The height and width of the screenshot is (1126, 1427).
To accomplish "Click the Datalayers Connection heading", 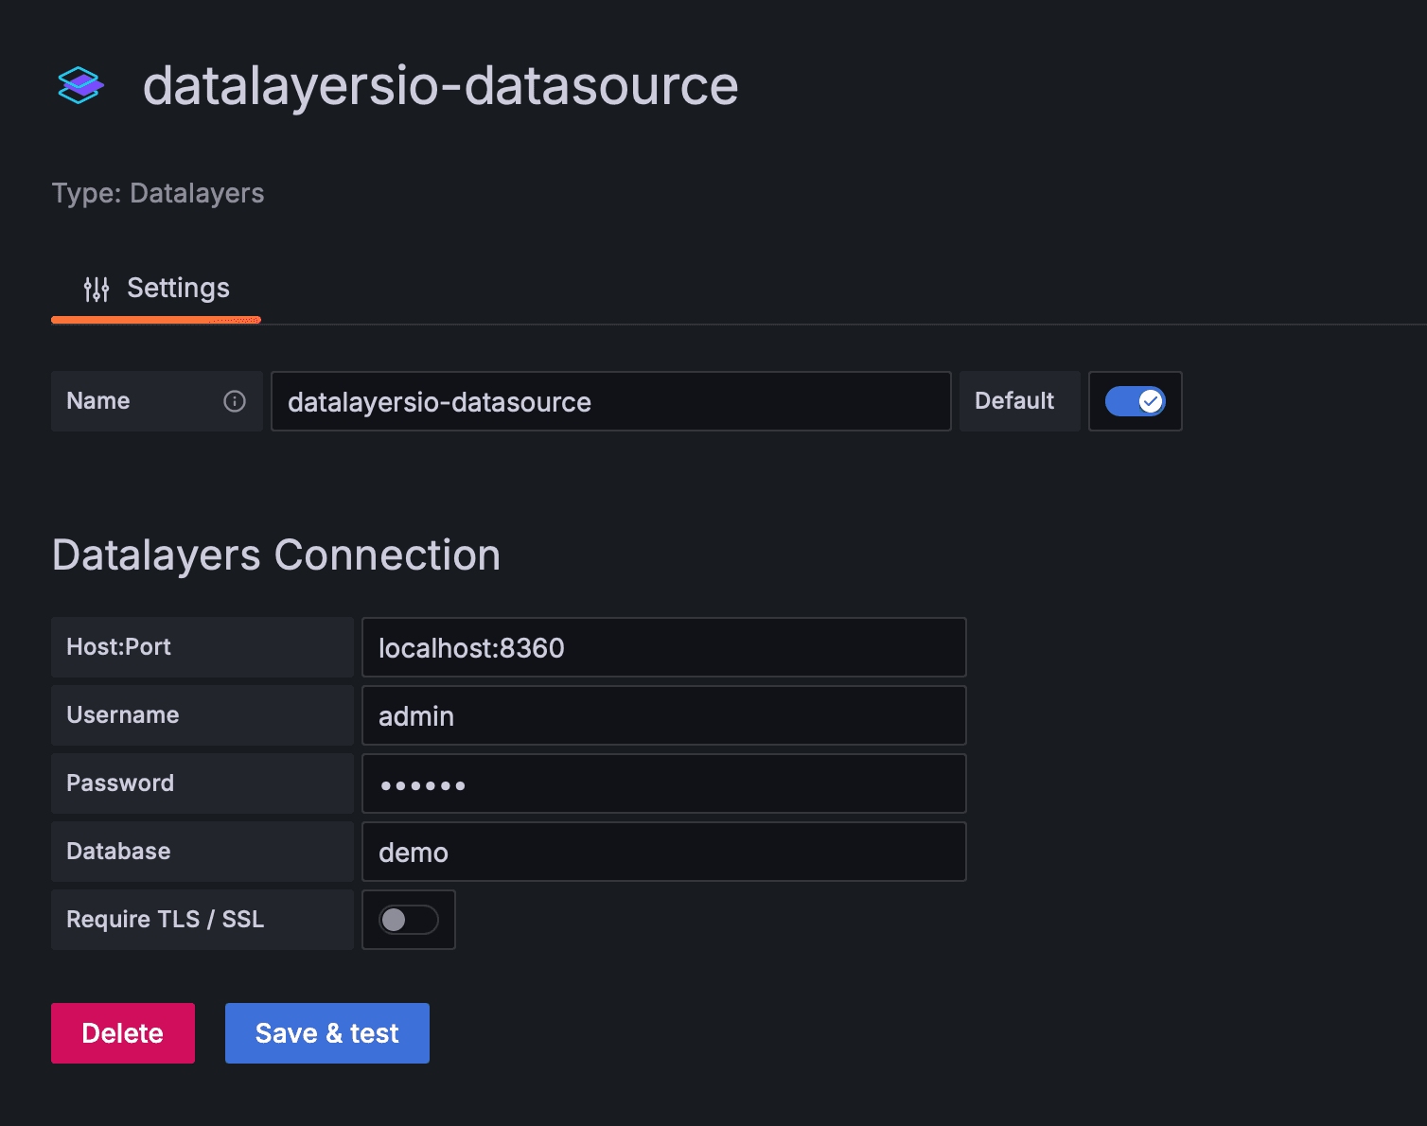I will click(x=275, y=554).
